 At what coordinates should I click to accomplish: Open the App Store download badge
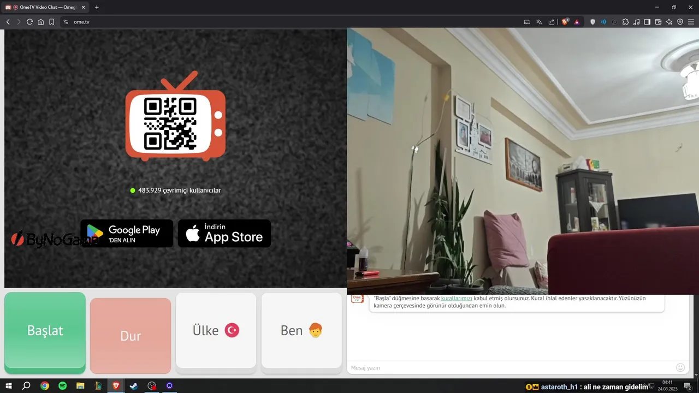click(x=224, y=234)
